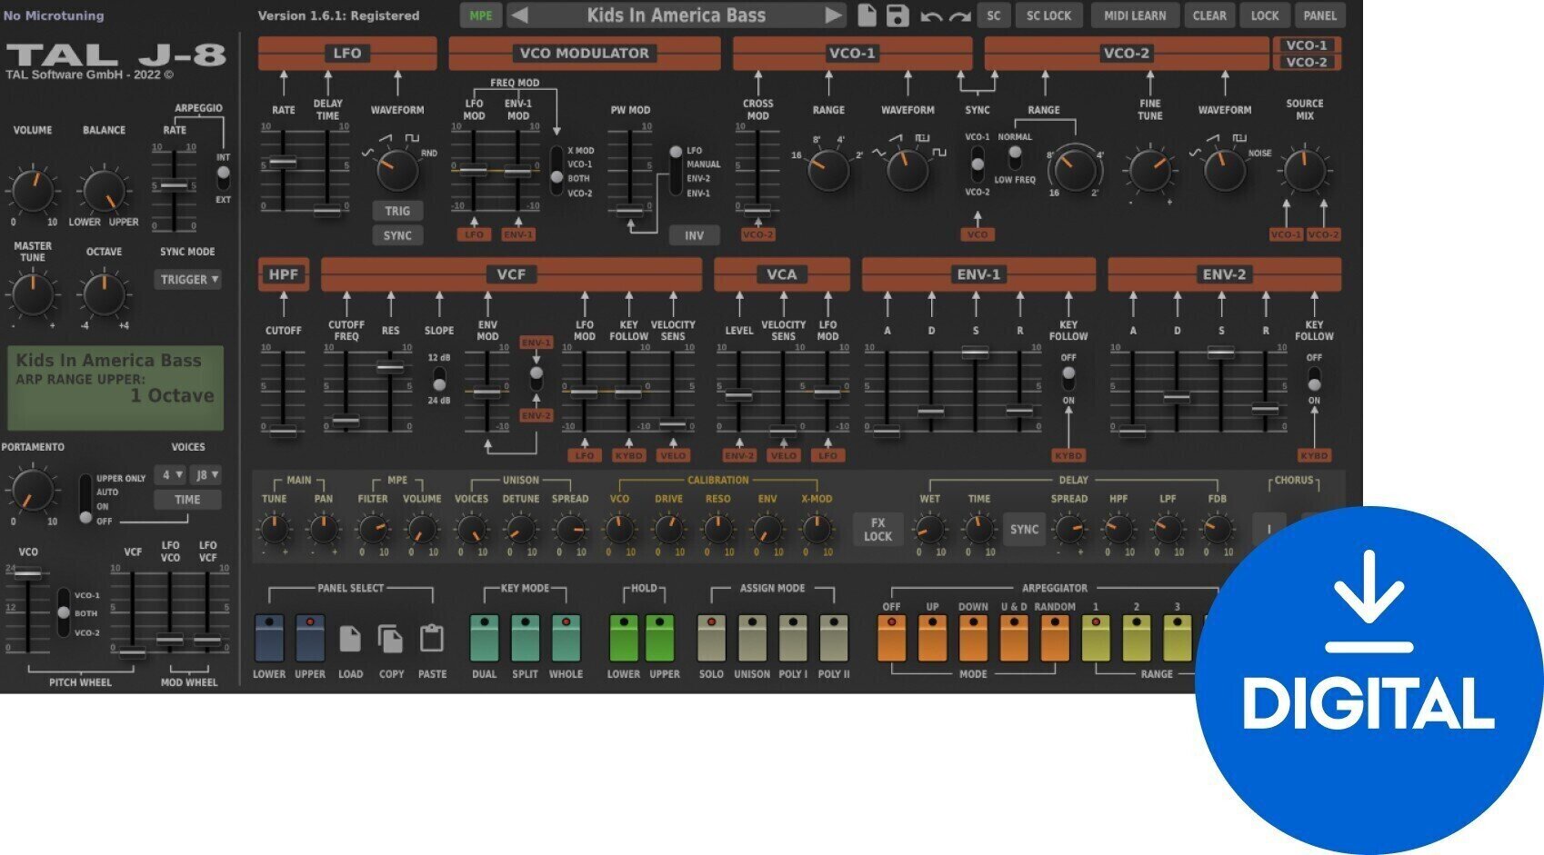
Task: Switch to the VCO-2 tab
Action: click(1308, 62)
